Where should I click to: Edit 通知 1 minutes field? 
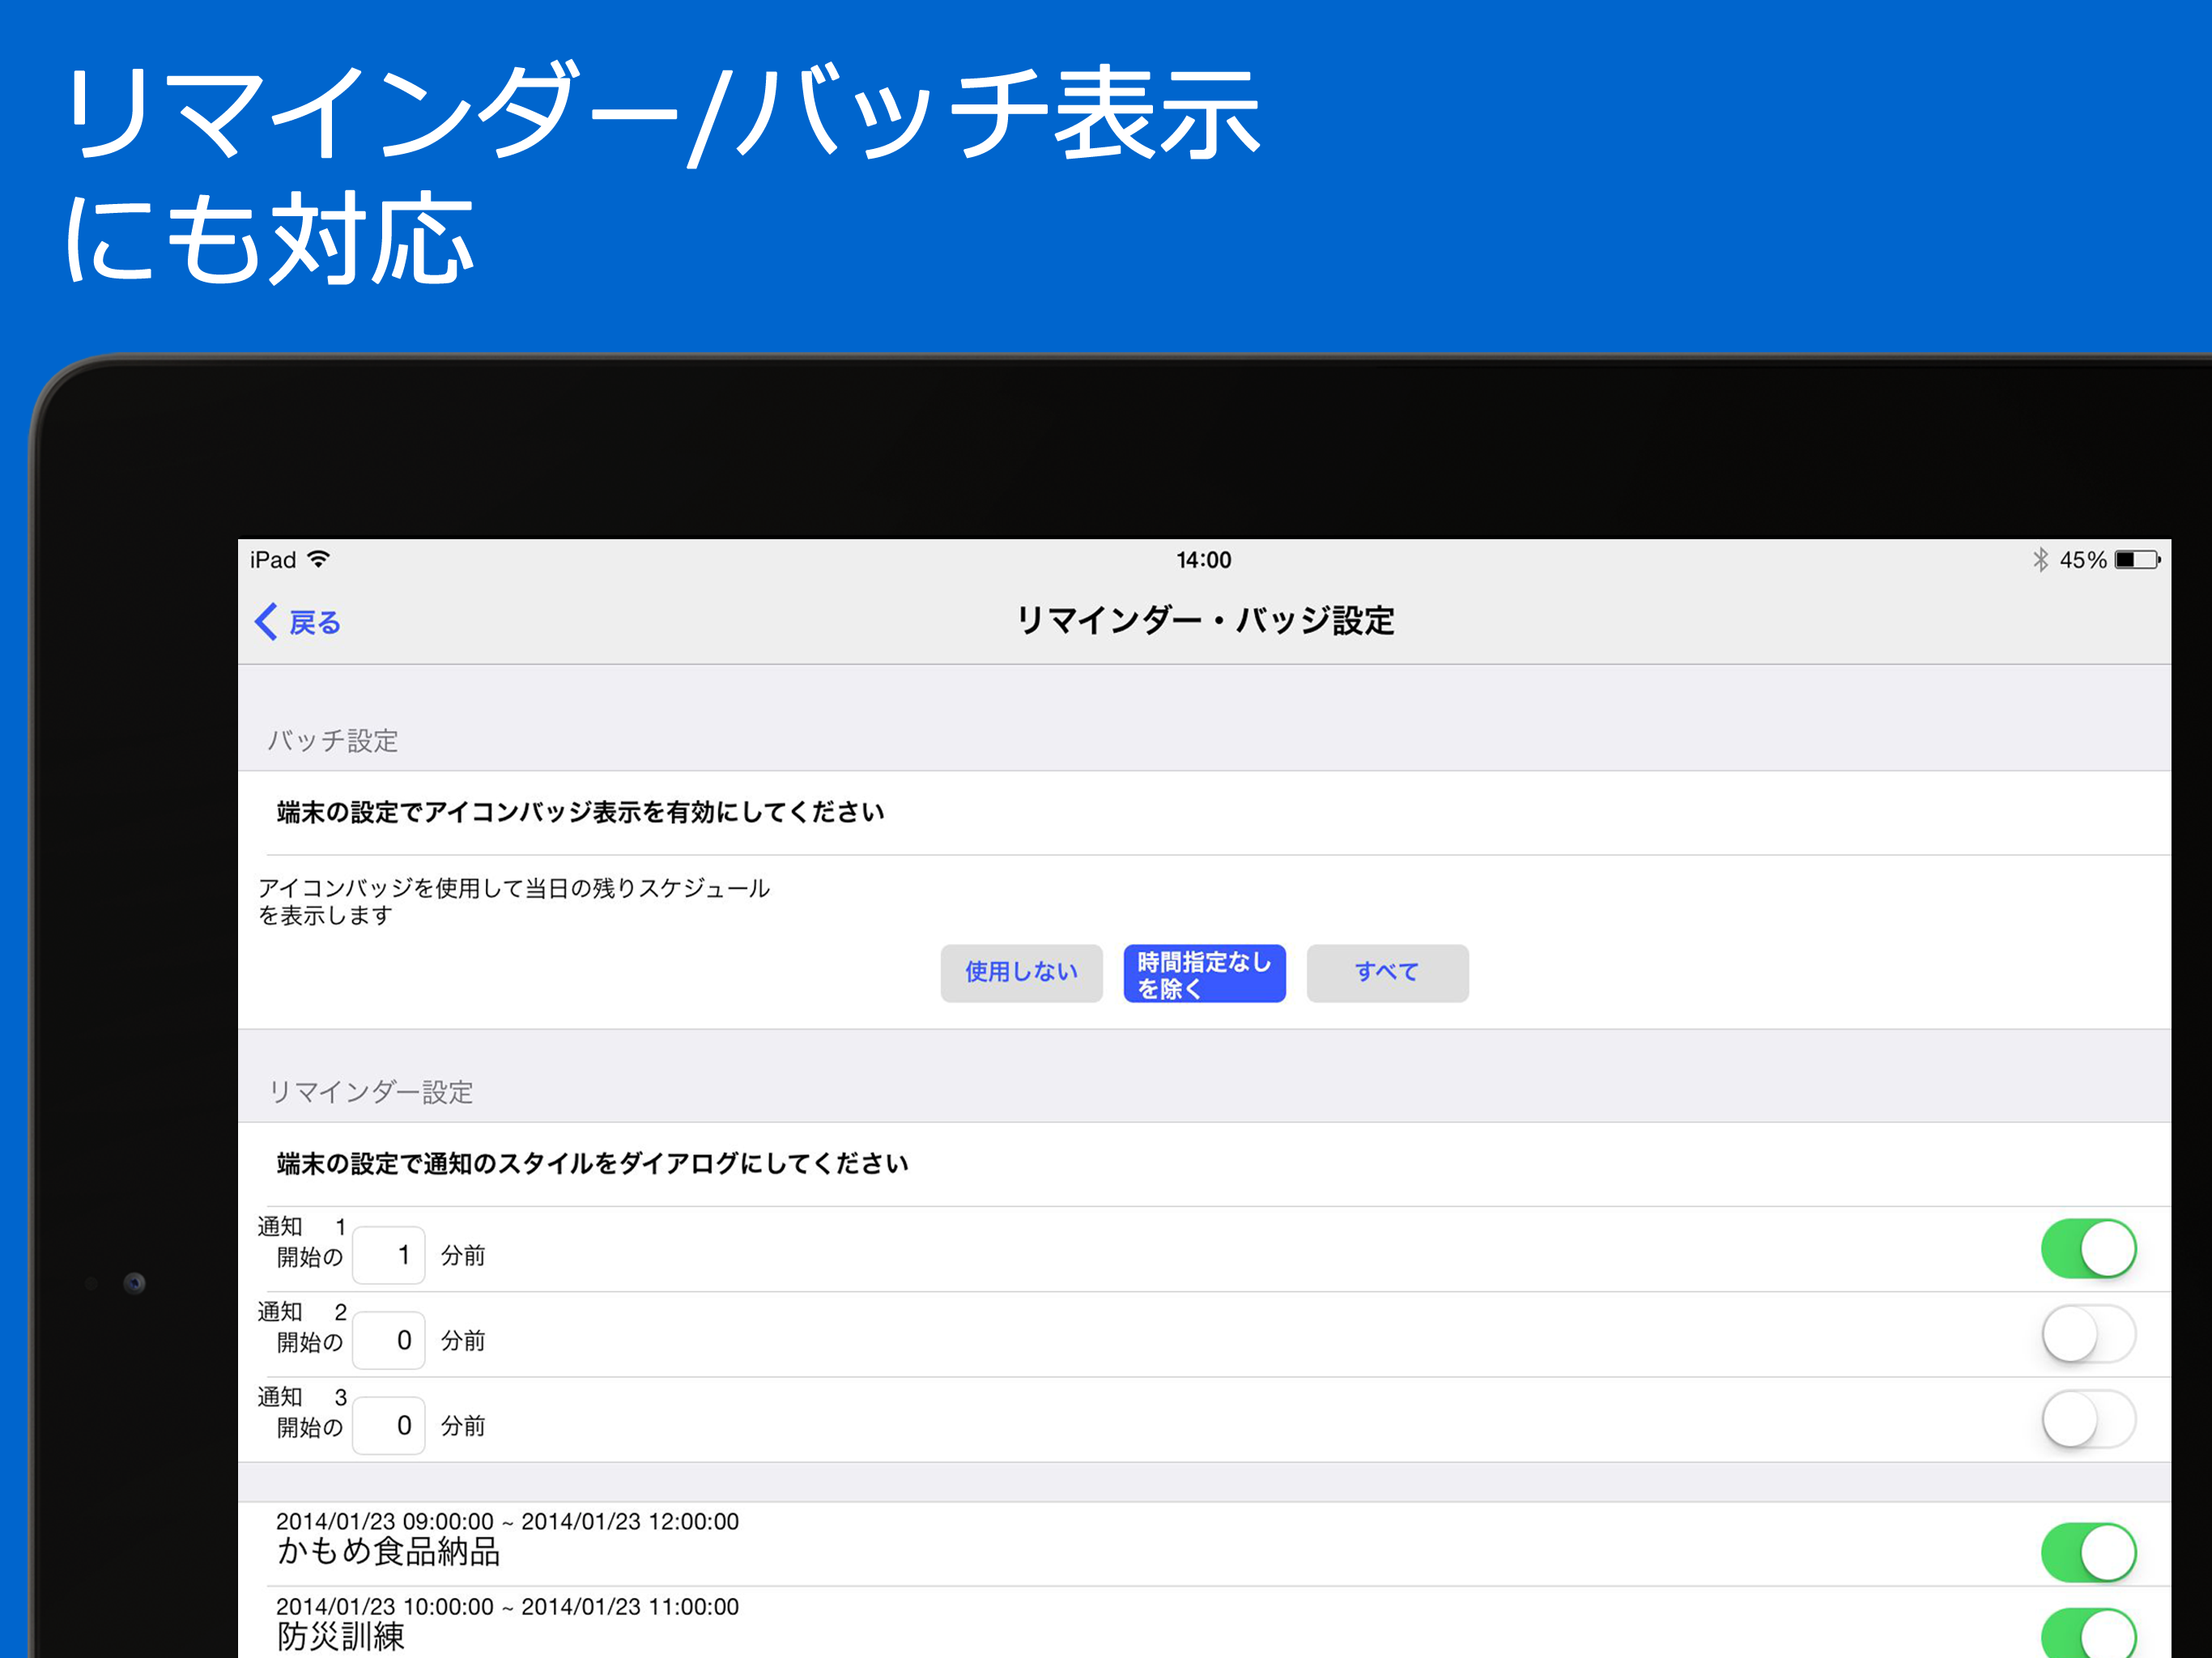click(x=389, y=1255)
